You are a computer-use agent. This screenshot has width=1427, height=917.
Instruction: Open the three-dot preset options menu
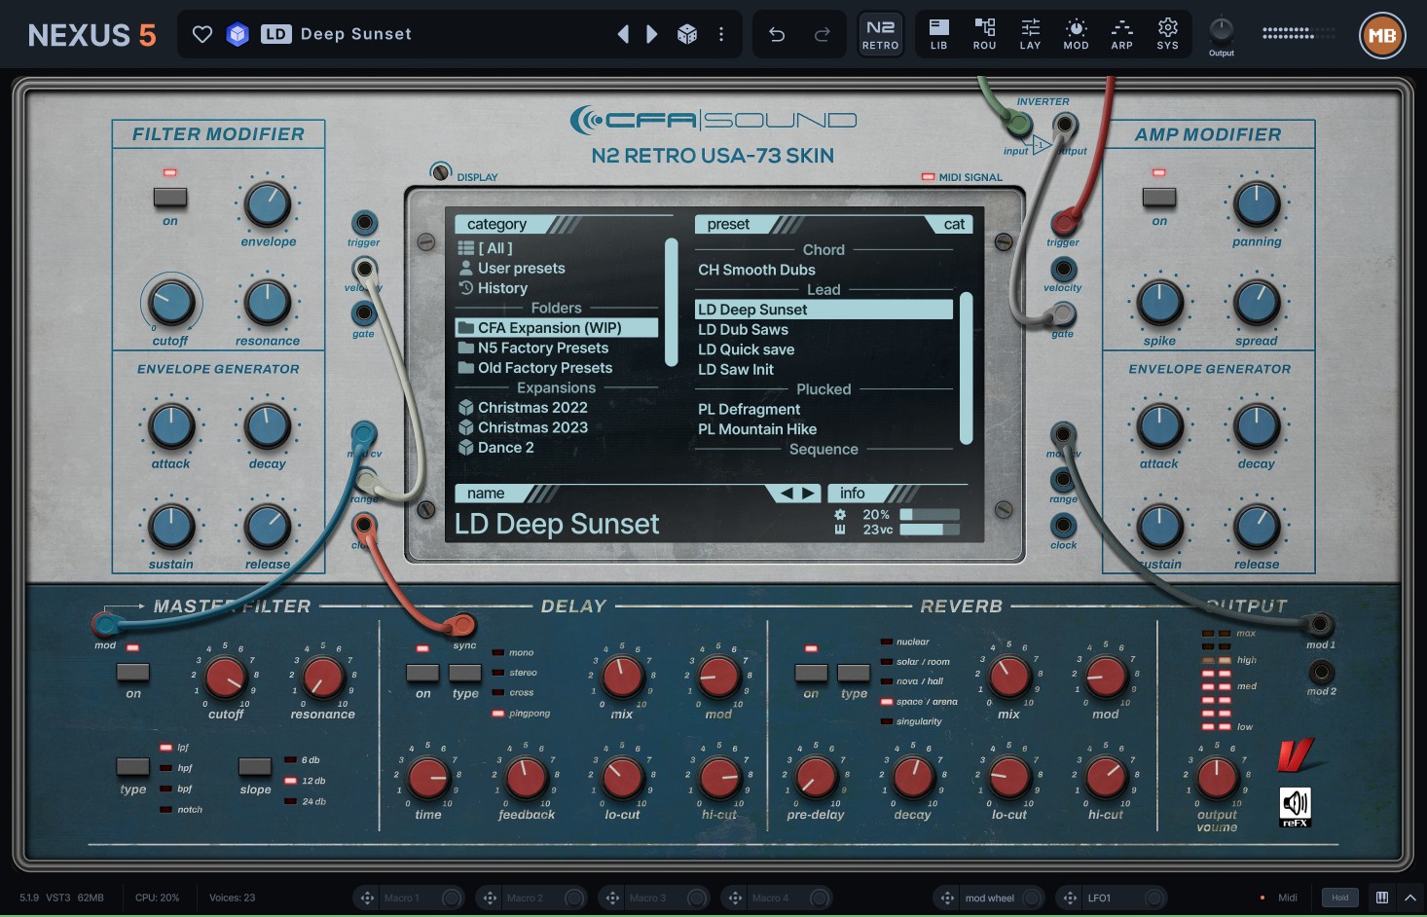click(721, 35)
